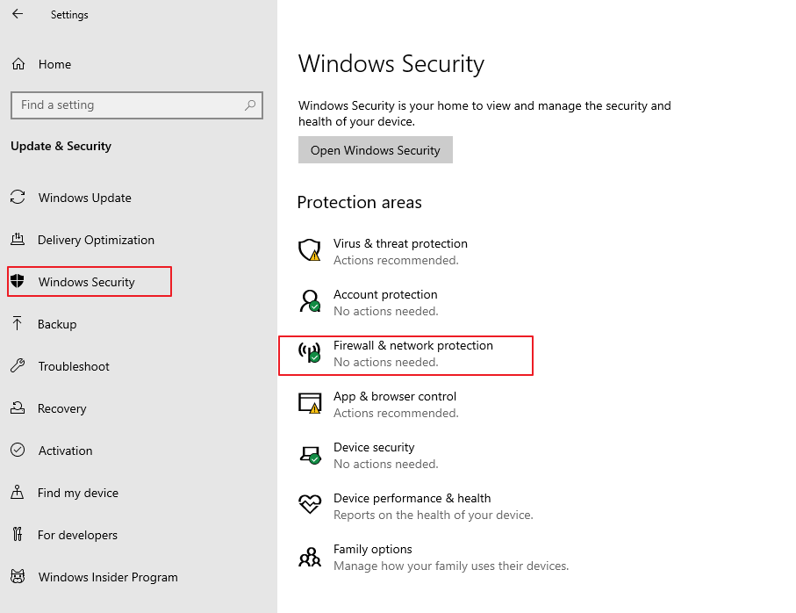Screen dimensions: 796x613
Task: Go to the Backup section
Action: pos(57,324)
